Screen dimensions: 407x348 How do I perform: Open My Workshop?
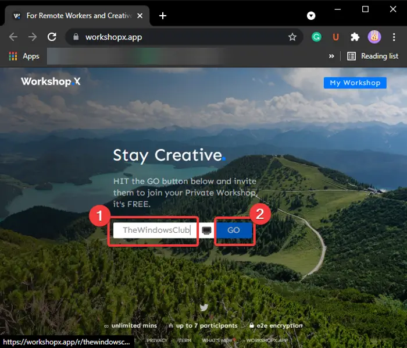click(355, 83)
